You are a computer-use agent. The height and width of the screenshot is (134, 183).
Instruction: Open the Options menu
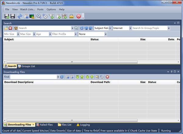click(x=51, y=9)
